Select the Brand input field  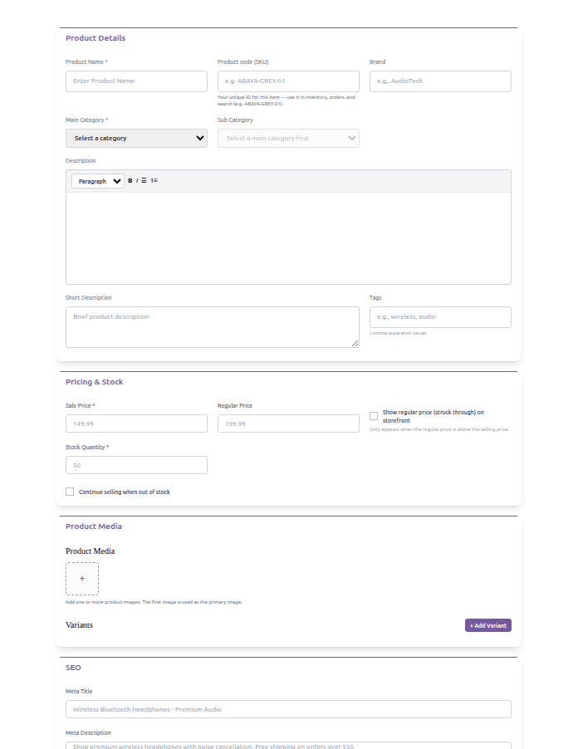(x=440, y=81)
